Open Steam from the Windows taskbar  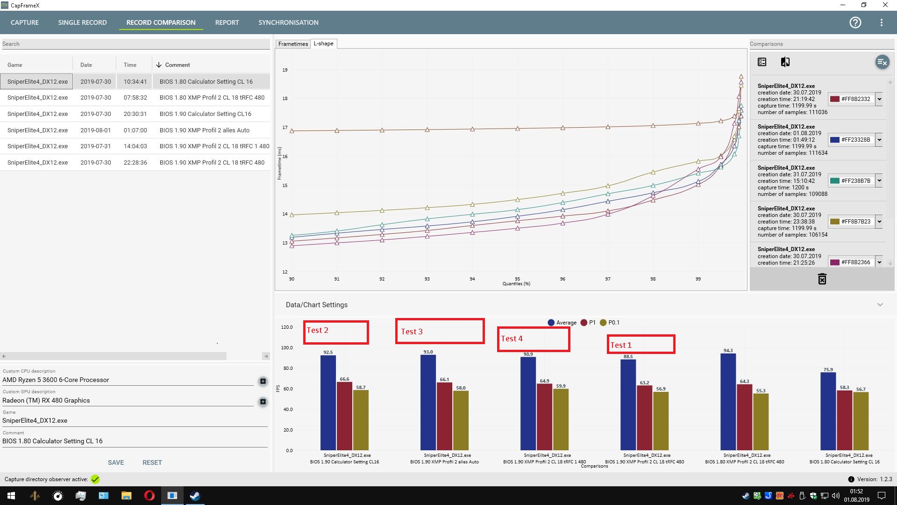[x=195, y=496]
